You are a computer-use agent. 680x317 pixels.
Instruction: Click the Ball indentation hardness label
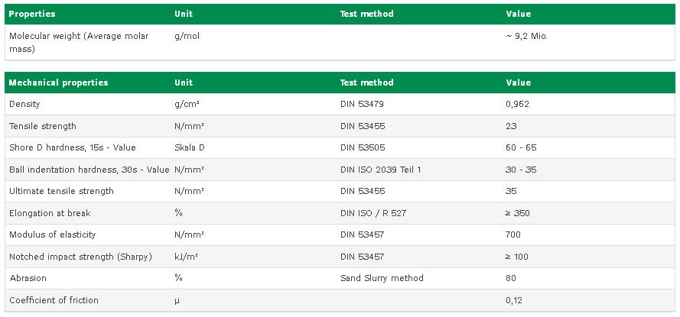click(x=89, y=170)
